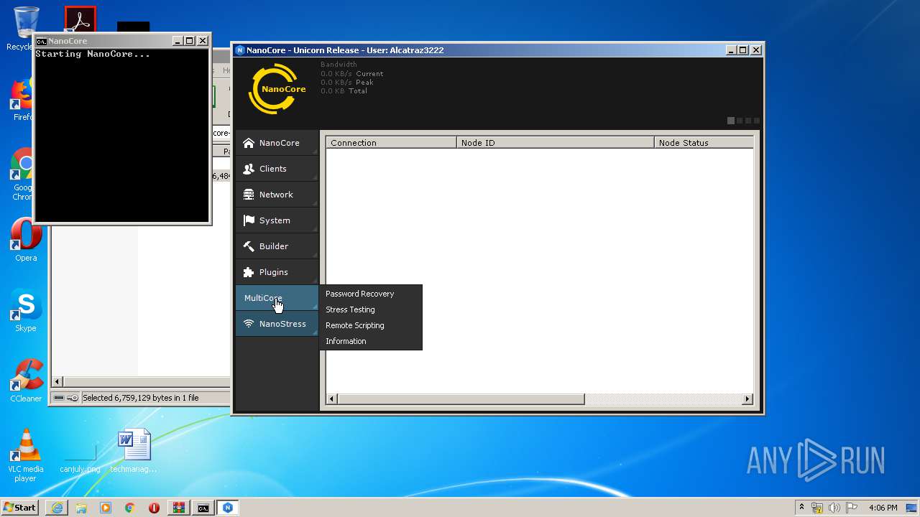Launch Chrome from taskbar
The image size is (920, 517).
pyautogui.click(x=130, y=508)
